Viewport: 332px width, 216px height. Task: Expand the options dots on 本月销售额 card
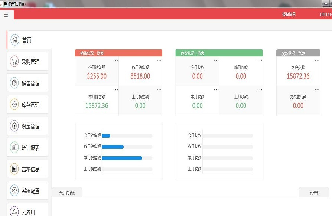coord(115,90)
